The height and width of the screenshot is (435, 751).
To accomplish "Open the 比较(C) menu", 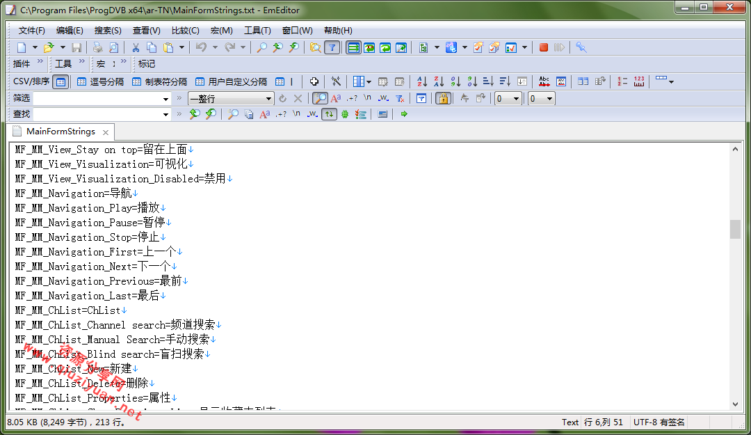I will [x=186, y=31].
